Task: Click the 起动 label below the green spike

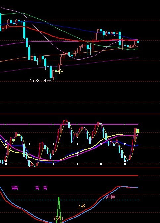Action: 58,218
